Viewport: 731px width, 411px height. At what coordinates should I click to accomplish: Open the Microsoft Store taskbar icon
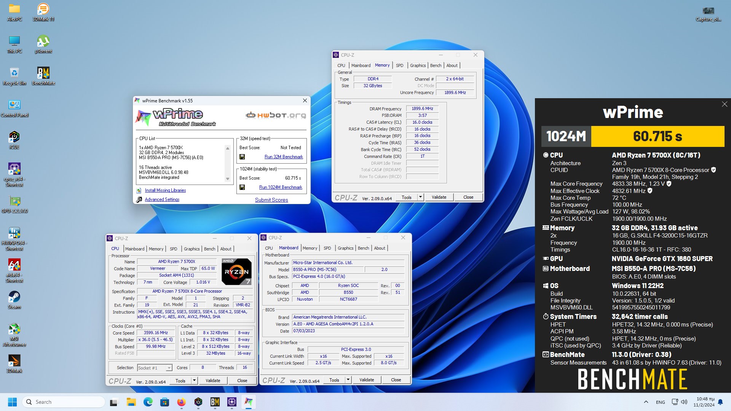click(x=164, y=402)
